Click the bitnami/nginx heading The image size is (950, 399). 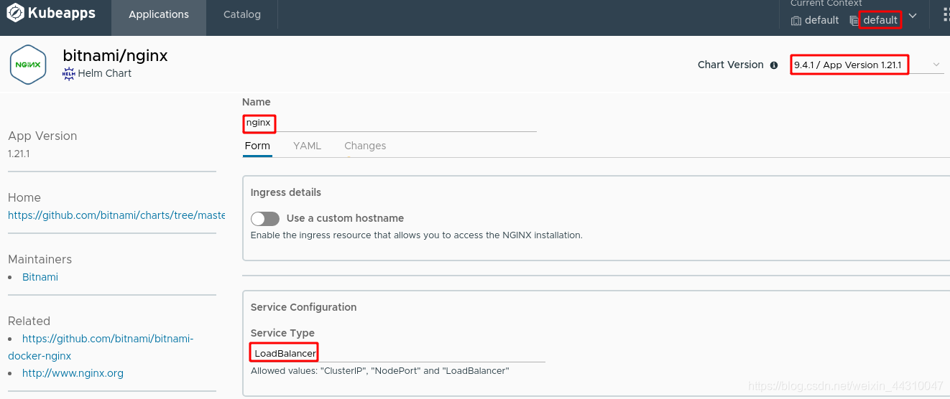pyautogui.click(x=115, y=55)
